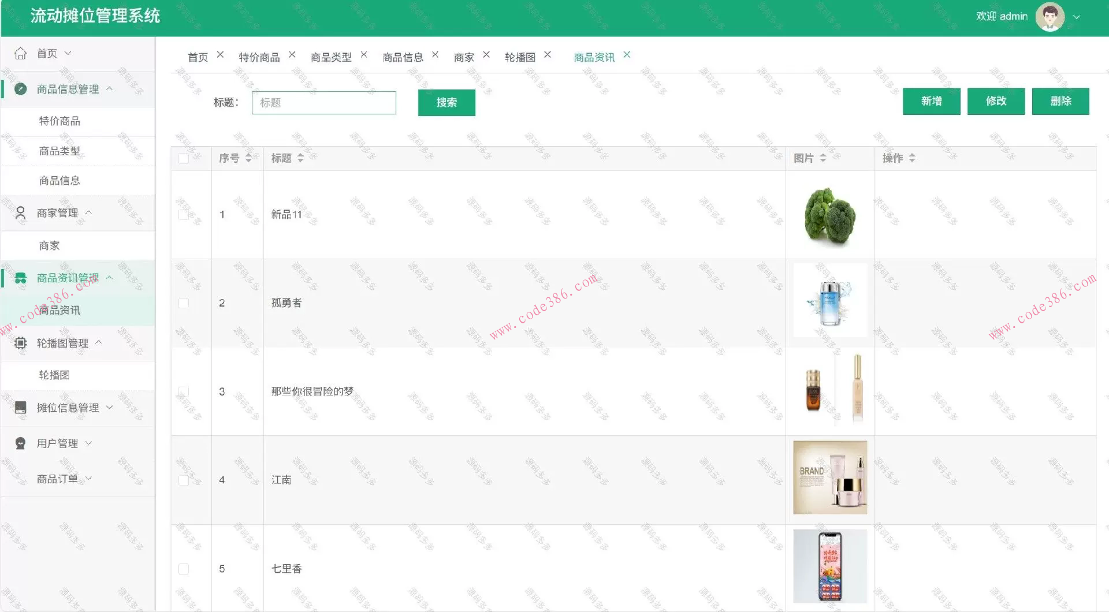Open 摊位信息管理 via its sidebar icon
The image size is (1109, 612).
pyautogui.click(x=21, y=408)
